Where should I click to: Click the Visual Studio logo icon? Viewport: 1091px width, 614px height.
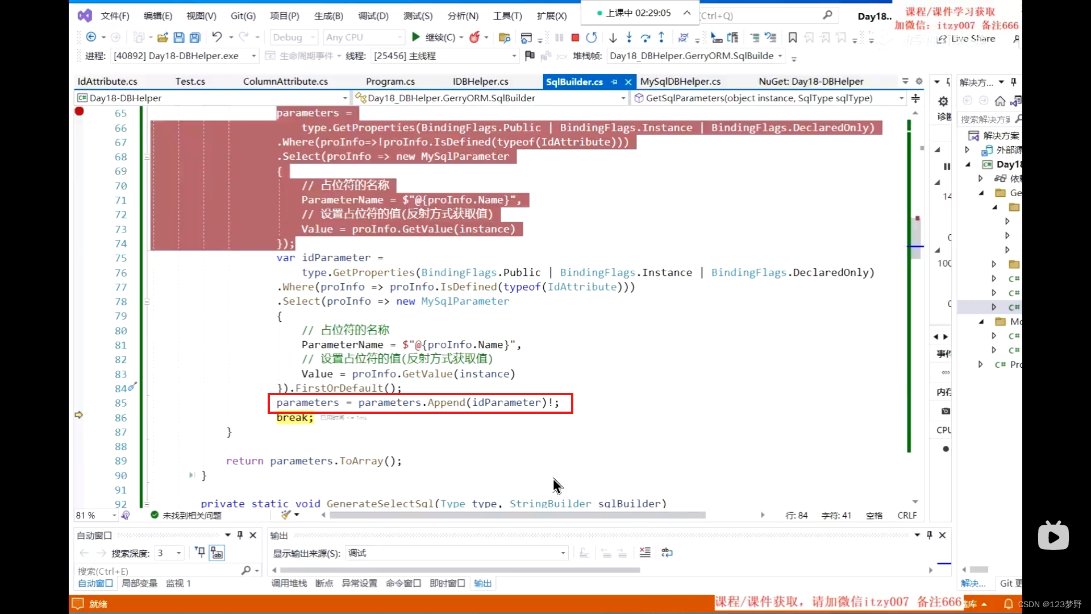[85, 15]
